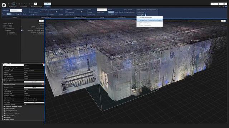Select Sweet render mode
The width and height of the screenshot is (229, 128).
[x=121, y=12]
